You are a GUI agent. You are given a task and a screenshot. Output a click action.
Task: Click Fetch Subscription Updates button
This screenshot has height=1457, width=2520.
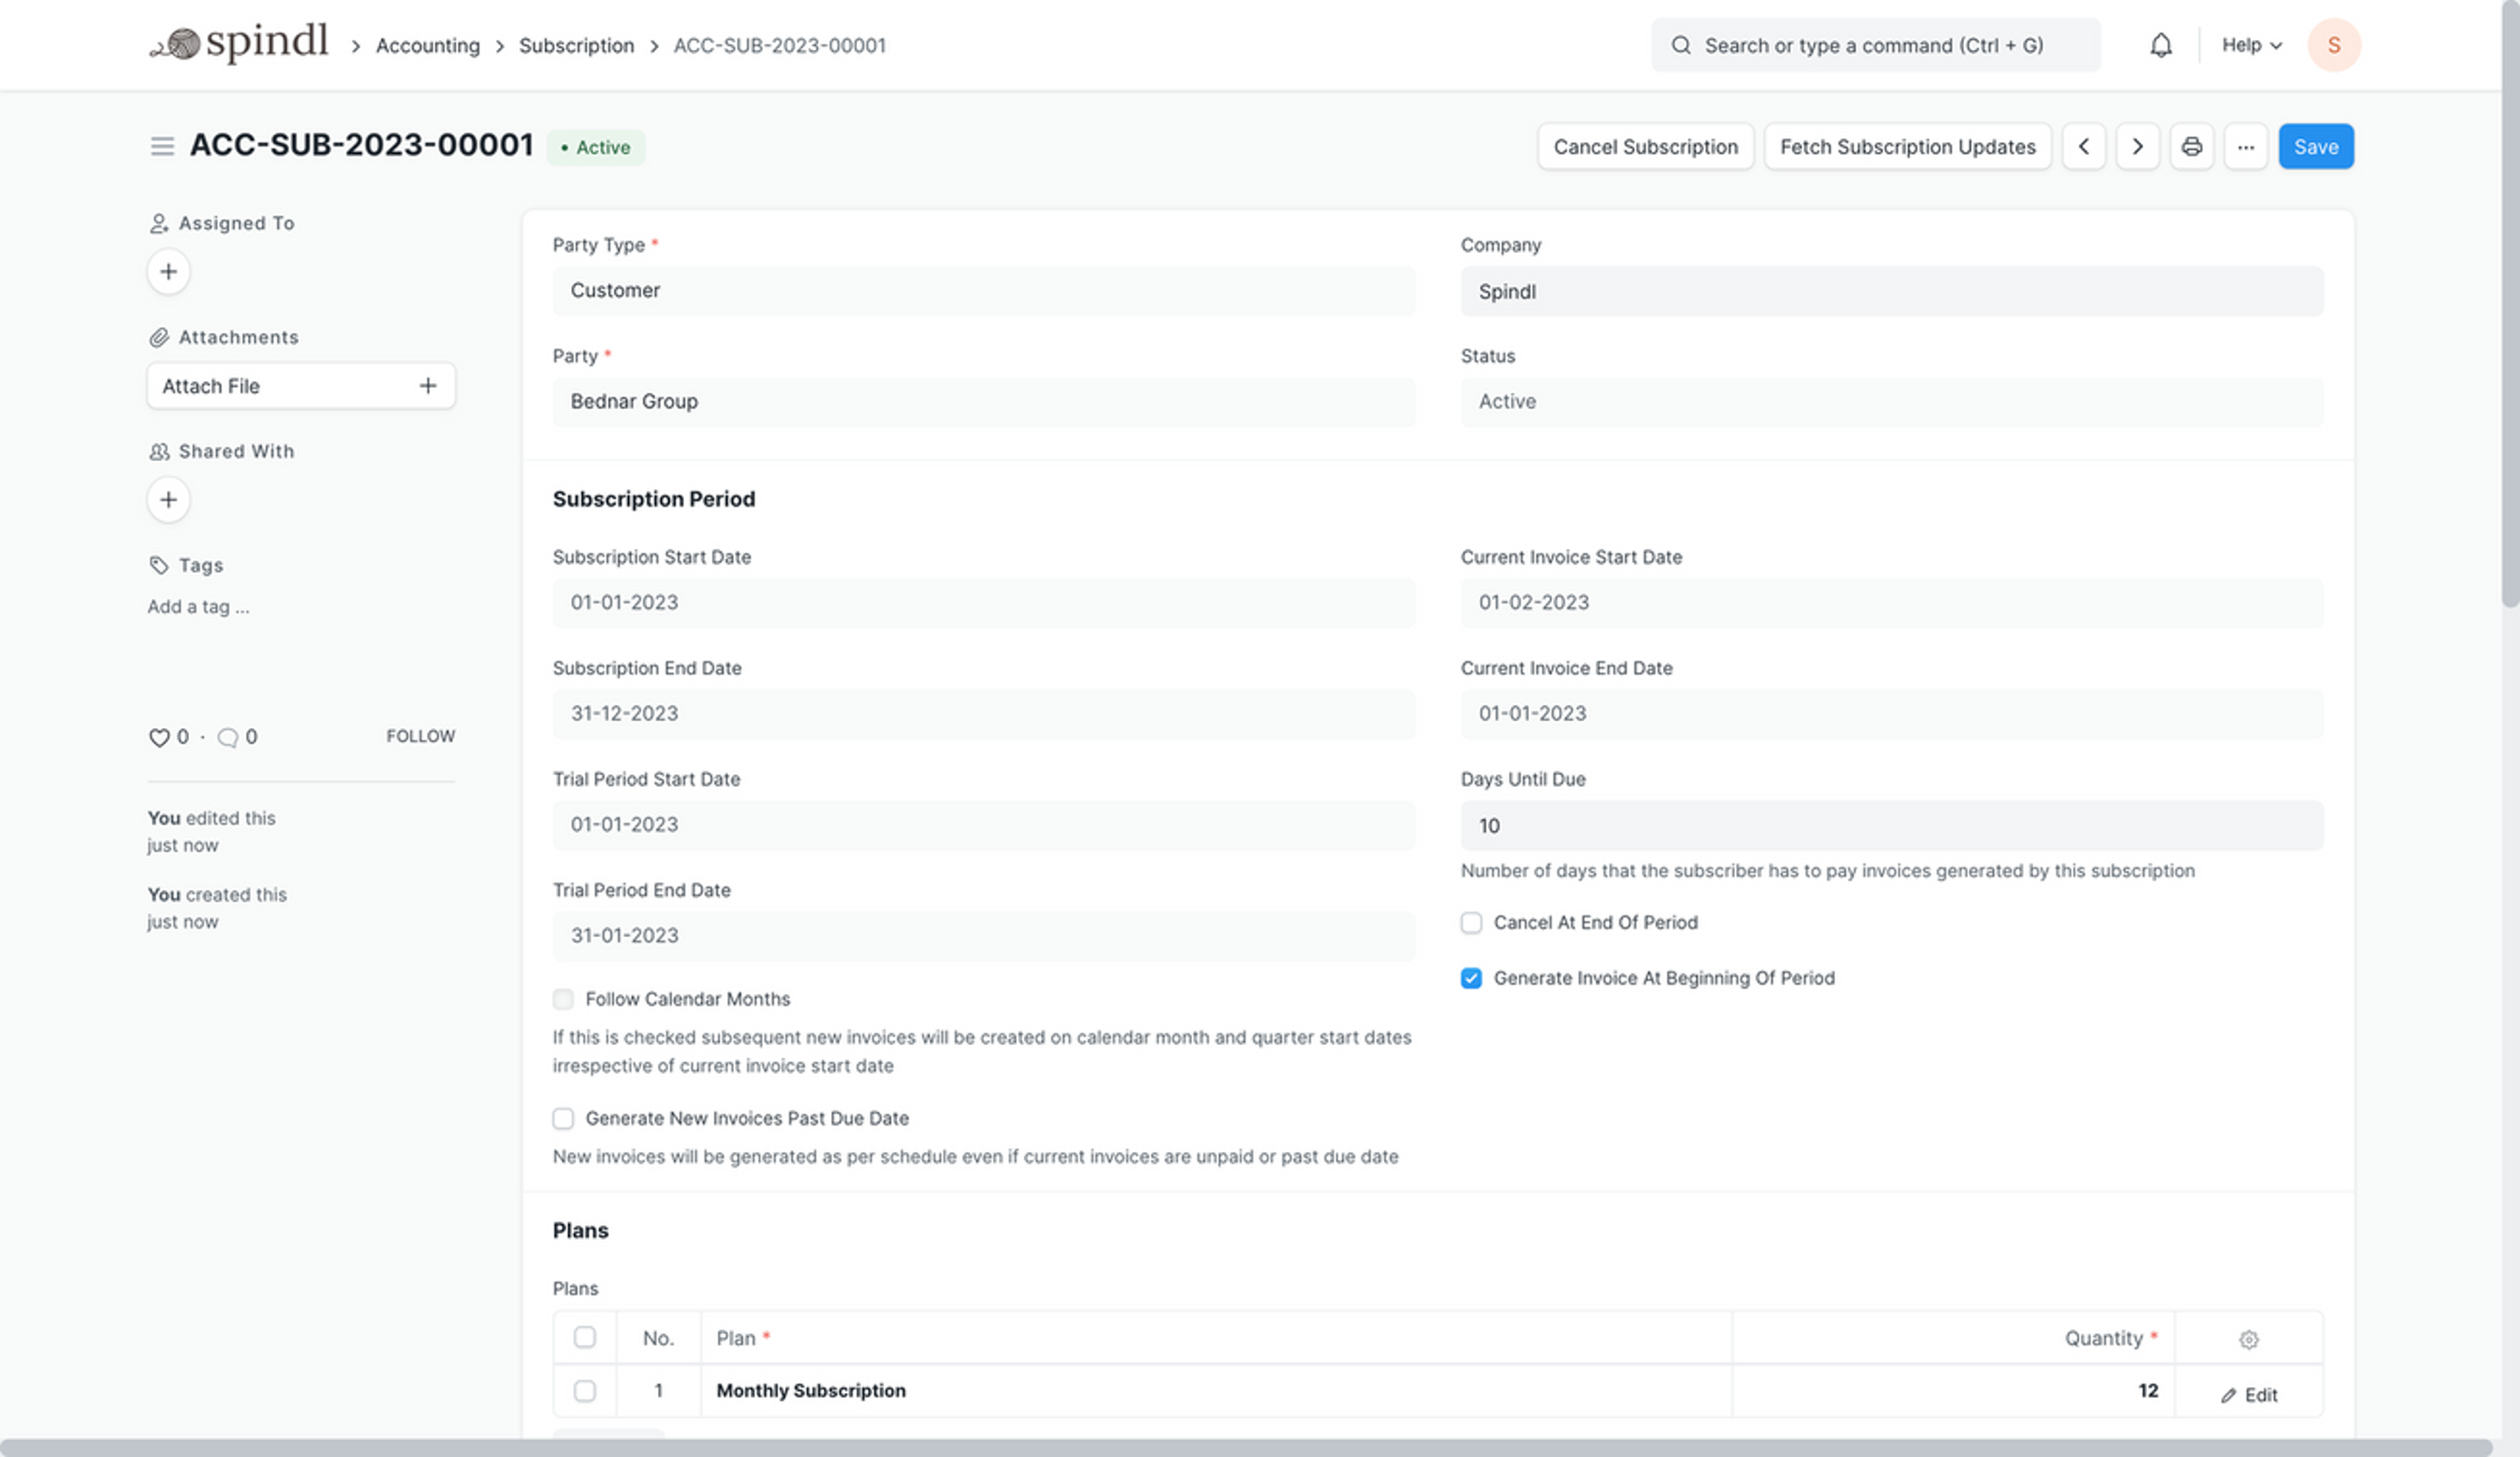1907,147
